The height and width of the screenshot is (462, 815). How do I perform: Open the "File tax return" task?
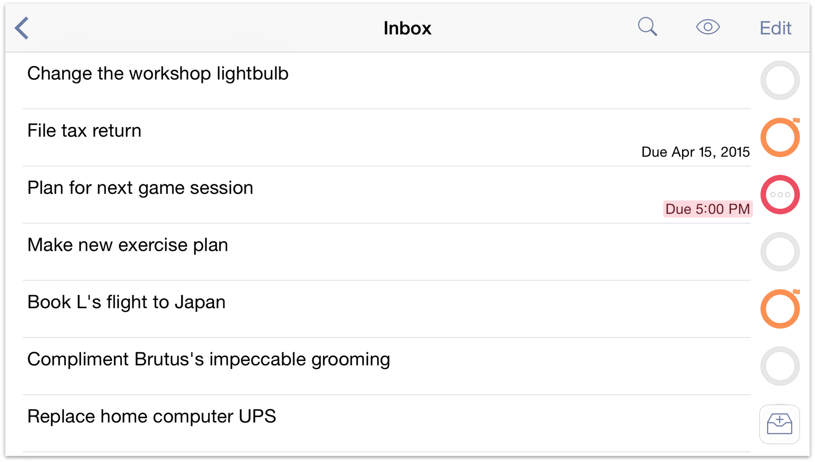coord(84,131)
